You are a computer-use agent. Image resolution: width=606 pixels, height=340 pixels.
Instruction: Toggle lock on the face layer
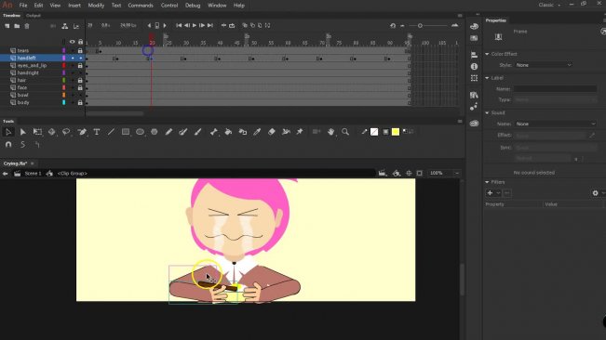click(x=80, y=87)
